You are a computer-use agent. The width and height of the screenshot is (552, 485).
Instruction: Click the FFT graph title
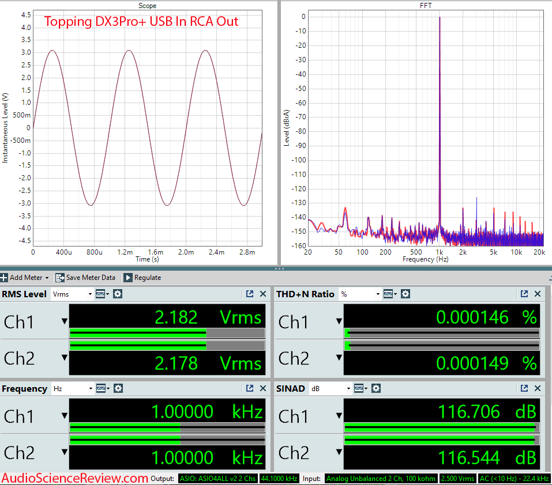click(x=426, y=6)
